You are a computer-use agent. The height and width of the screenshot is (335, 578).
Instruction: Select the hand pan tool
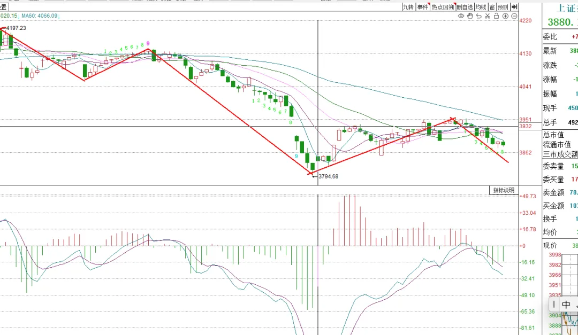(470, 16)
